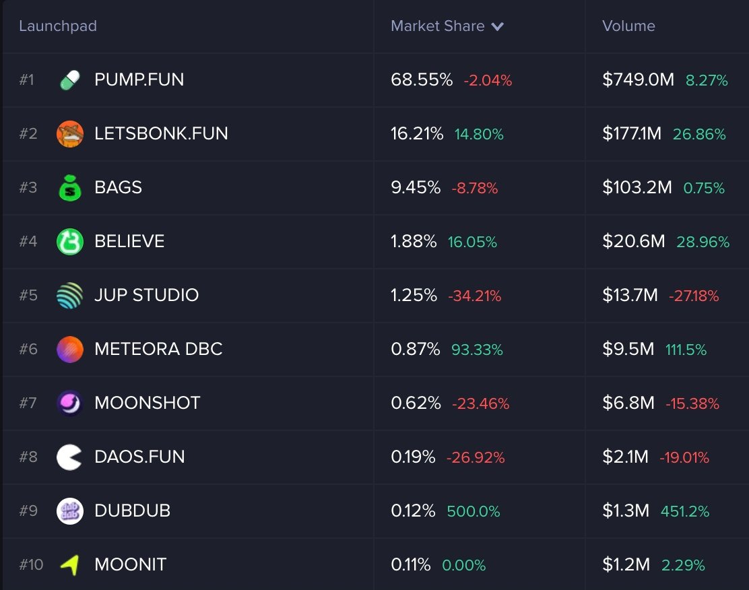The image size is (749, 590).
Task: Click the MOONSHOT launchpad name
Action: pyautogui.click(x=148, y=403)
